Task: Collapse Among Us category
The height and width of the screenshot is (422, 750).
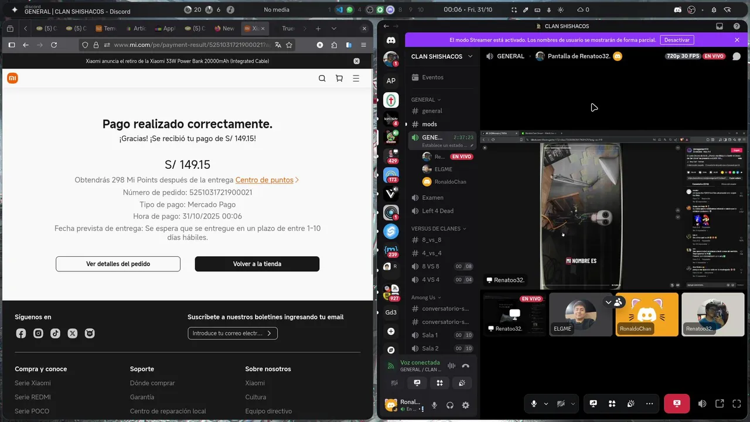Action: pyautogui.click(x=426, y=297)
